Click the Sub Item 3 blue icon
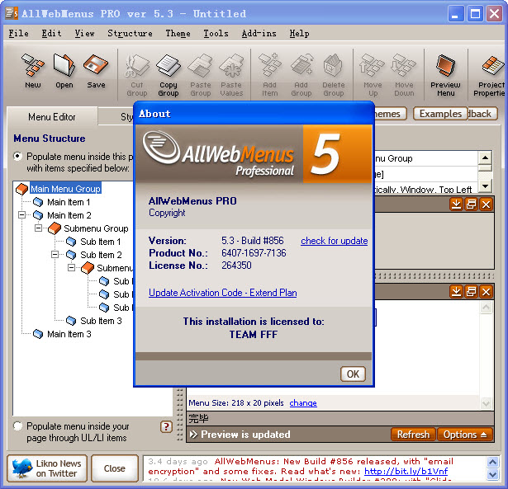Image resolution: width=508 pixels, height=489 pixels. click(x=71, y=321)
